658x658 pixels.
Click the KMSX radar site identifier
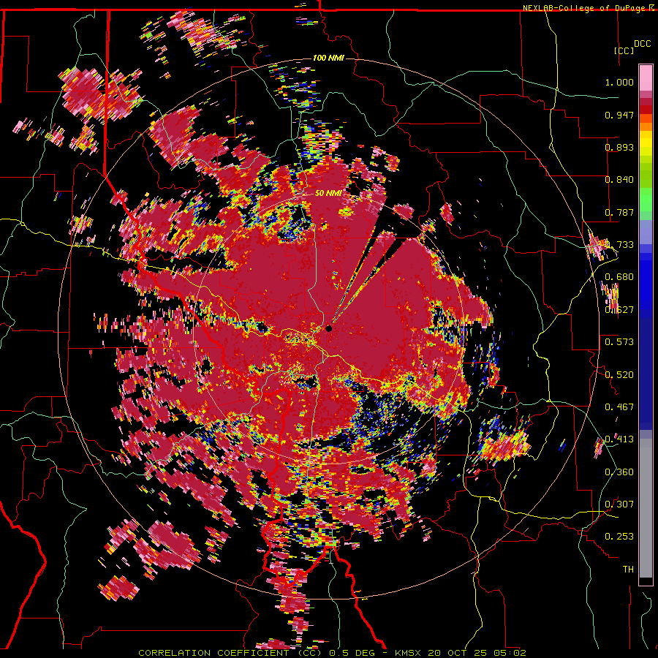tap(409, 653)
